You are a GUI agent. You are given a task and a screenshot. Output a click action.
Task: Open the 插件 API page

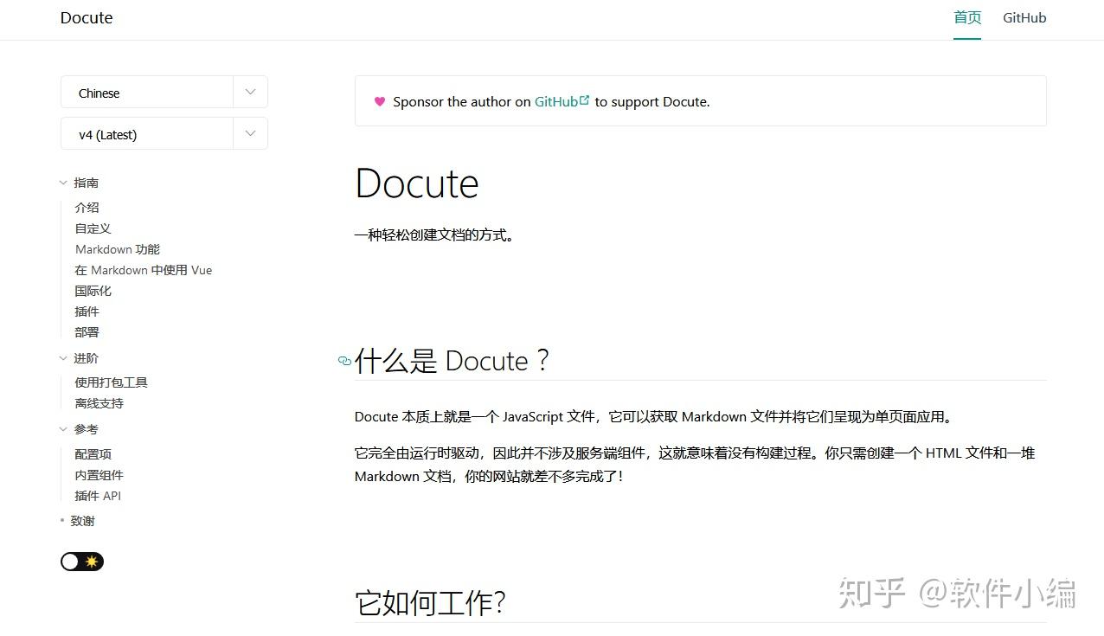click(x=98, y=495)
